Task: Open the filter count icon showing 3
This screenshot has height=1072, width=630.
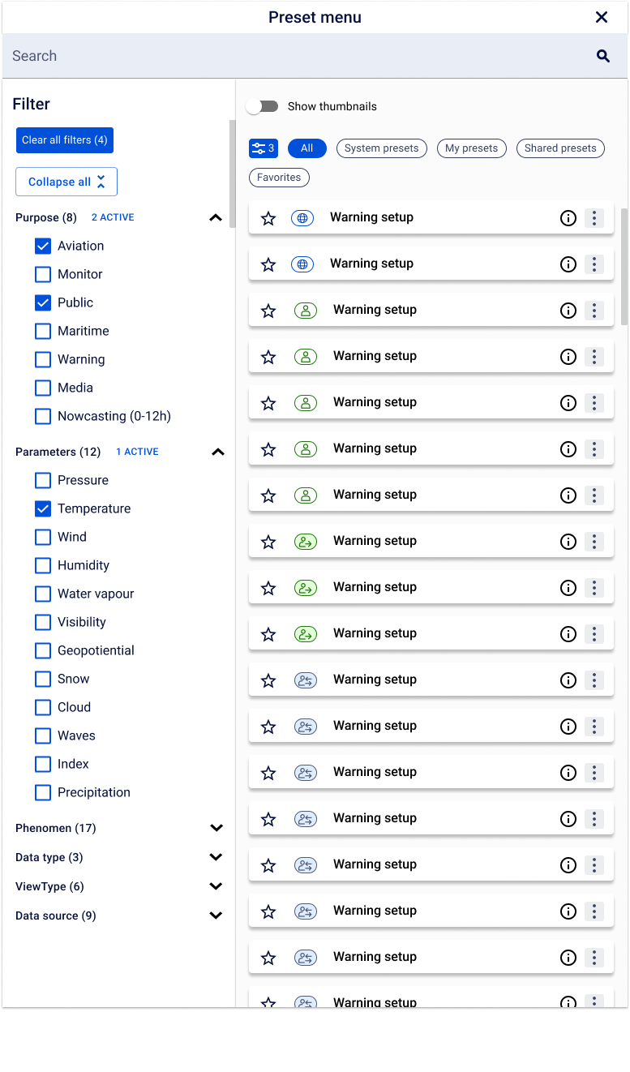Action: click(263, 148)
